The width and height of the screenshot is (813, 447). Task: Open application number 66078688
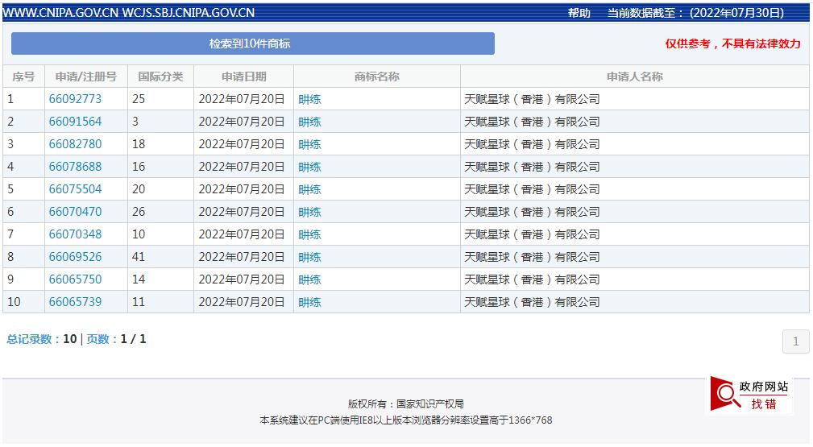pos(75,167)
